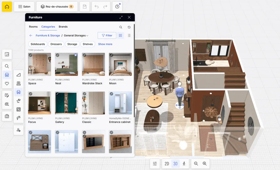
Task: Select the stairs category icon
Action: (x=18, y=75)
